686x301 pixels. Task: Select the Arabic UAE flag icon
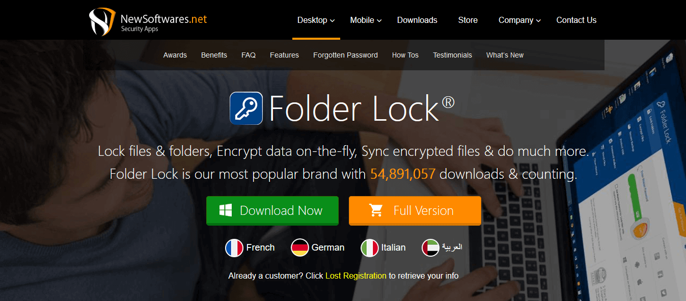tap(430, 248)
